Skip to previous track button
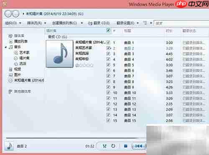209x155 pixels. pos(139,146)
